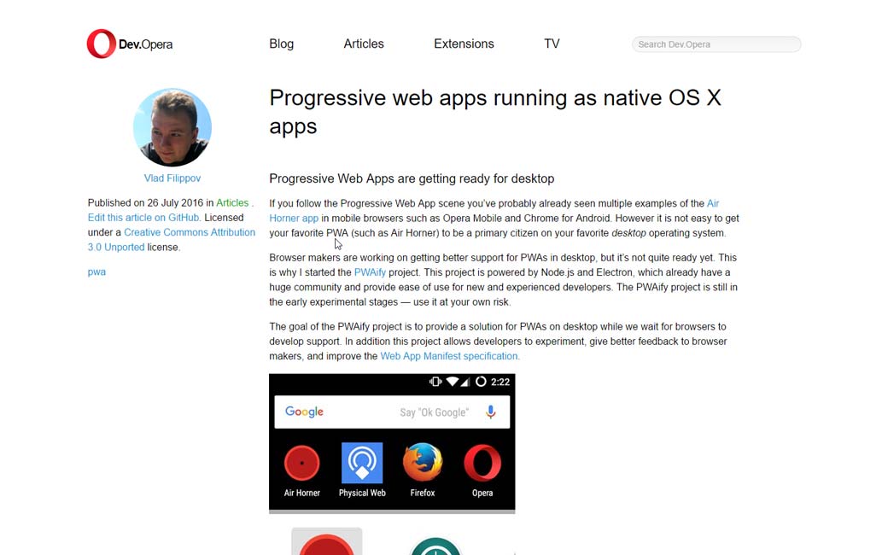The width and height of the screenshot is (888, 555).
Task: Go to the Articles navigation section
Action: click(x=364, y=44)
